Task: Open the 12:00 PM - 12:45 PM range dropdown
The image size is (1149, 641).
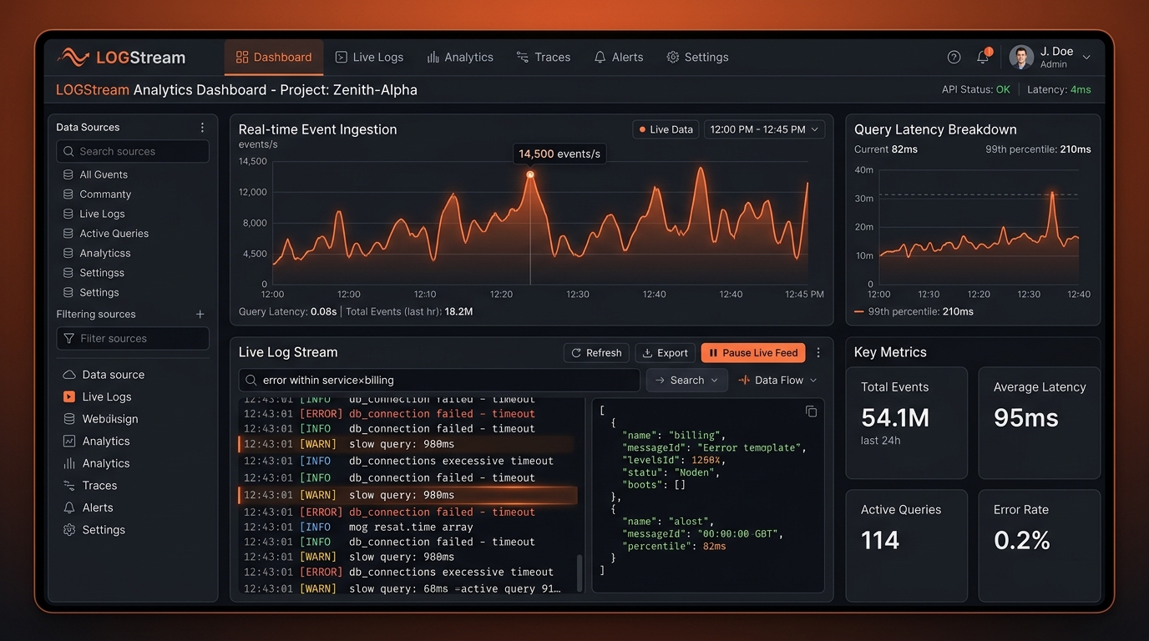Action: coord(764,129)
